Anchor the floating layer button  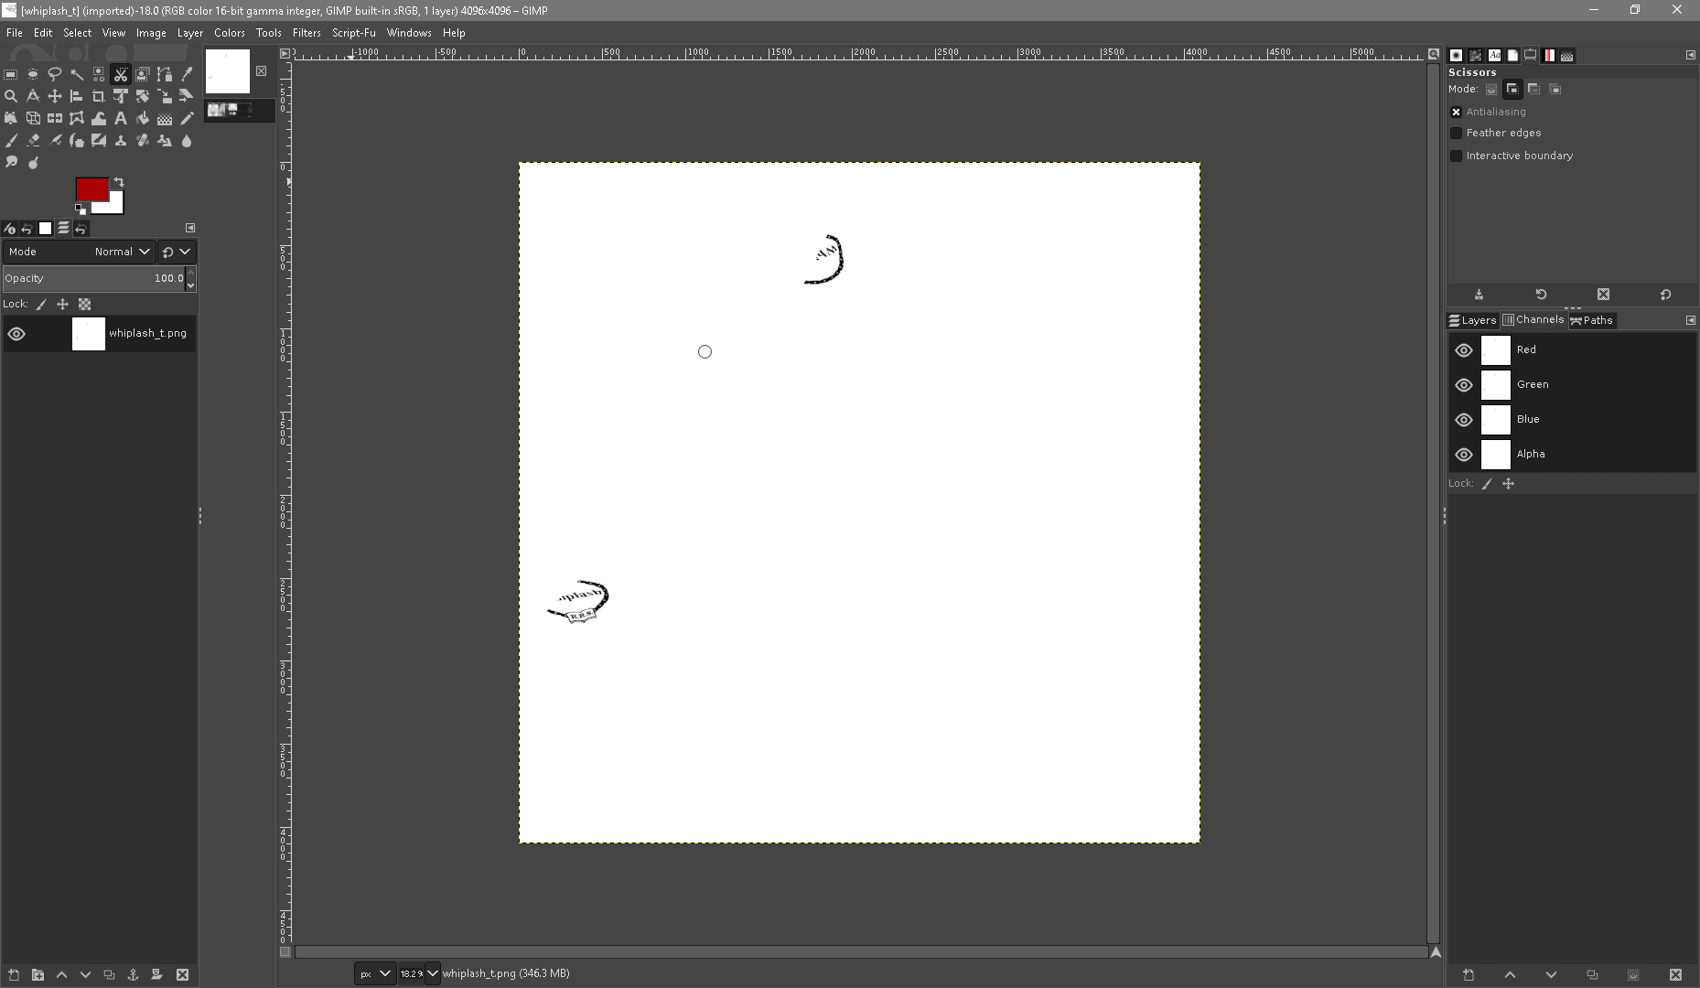point(133,975)
